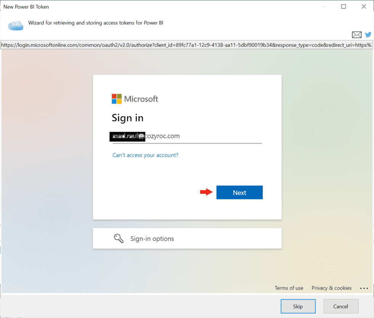Click the cloud wizard icon
This screenshot has width=374, height=318.
16,25
